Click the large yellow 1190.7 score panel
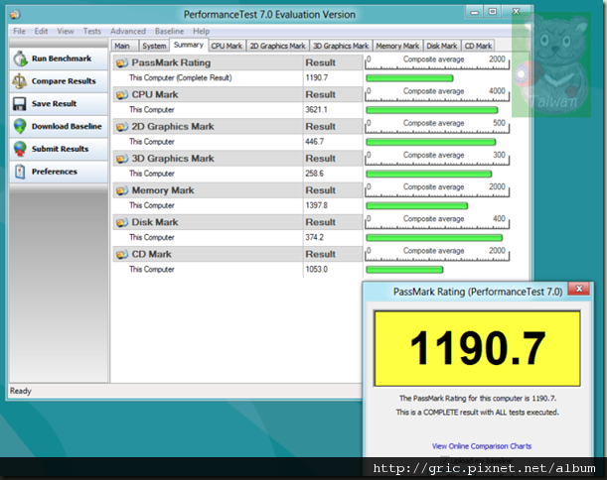 [477, 348]
